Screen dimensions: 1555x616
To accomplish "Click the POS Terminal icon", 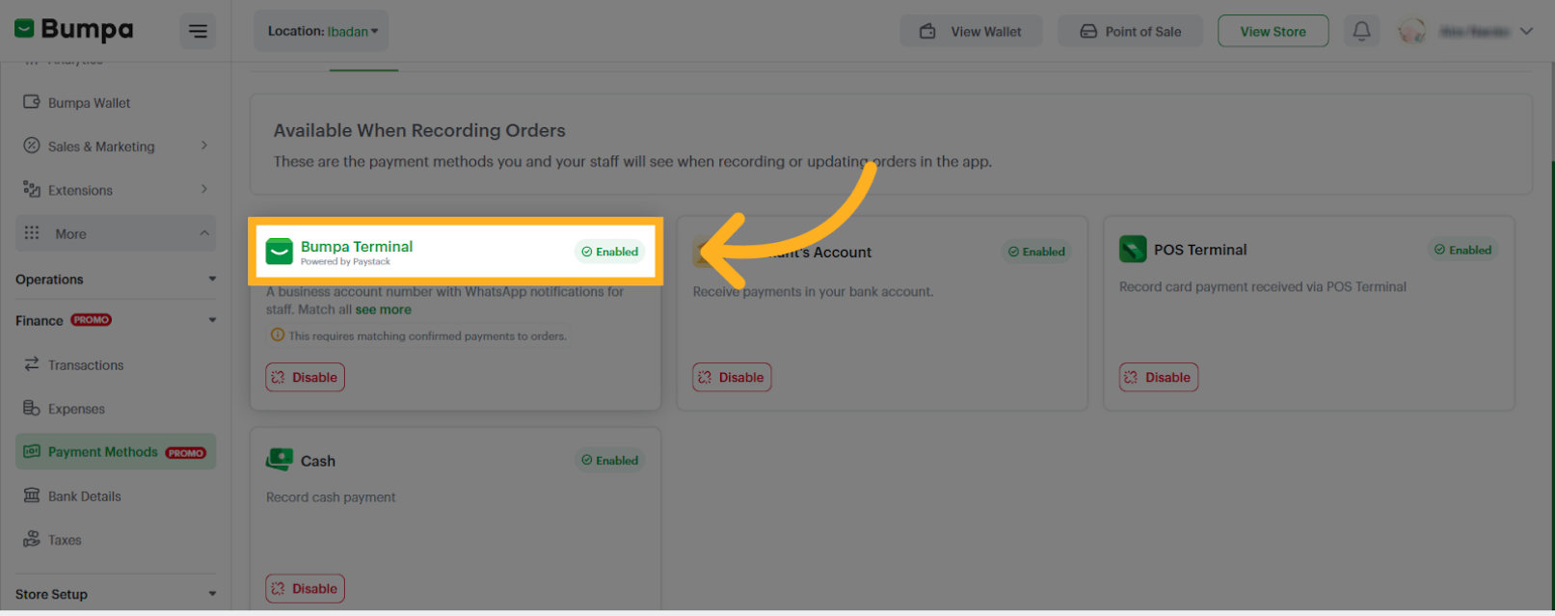I will [1133, 250].
